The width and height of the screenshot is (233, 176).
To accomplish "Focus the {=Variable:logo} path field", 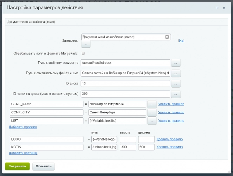I will [104, 139].
